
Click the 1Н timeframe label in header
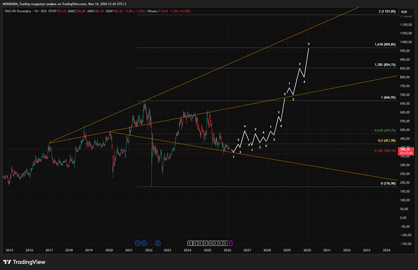36,11
